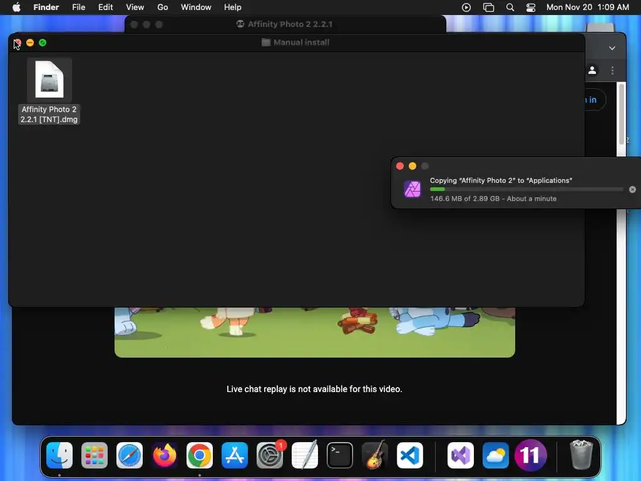Viewport: 641px width, 481px height.
Task: Open the purple 11 app in Dock
Action: point(531,455)
